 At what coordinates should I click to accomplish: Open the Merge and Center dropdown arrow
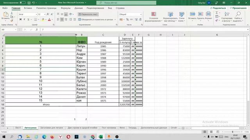pos(115,19)
